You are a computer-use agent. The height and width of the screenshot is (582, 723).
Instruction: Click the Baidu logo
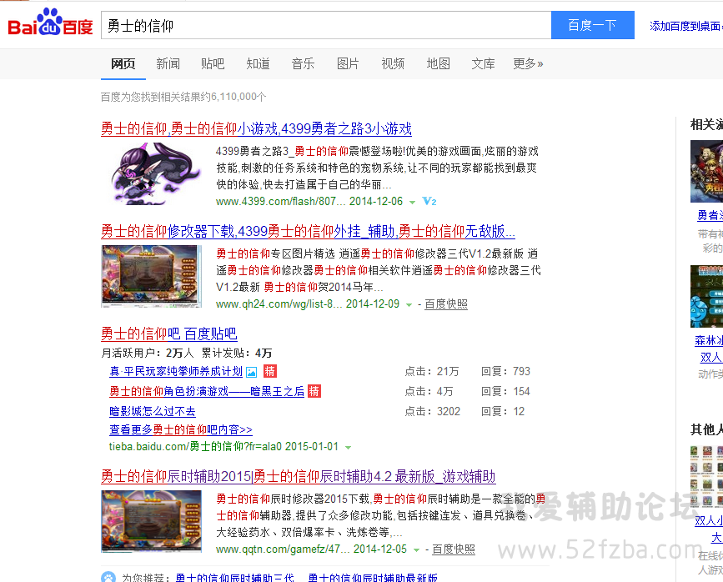pyautogui.click(x=50, y=23)
